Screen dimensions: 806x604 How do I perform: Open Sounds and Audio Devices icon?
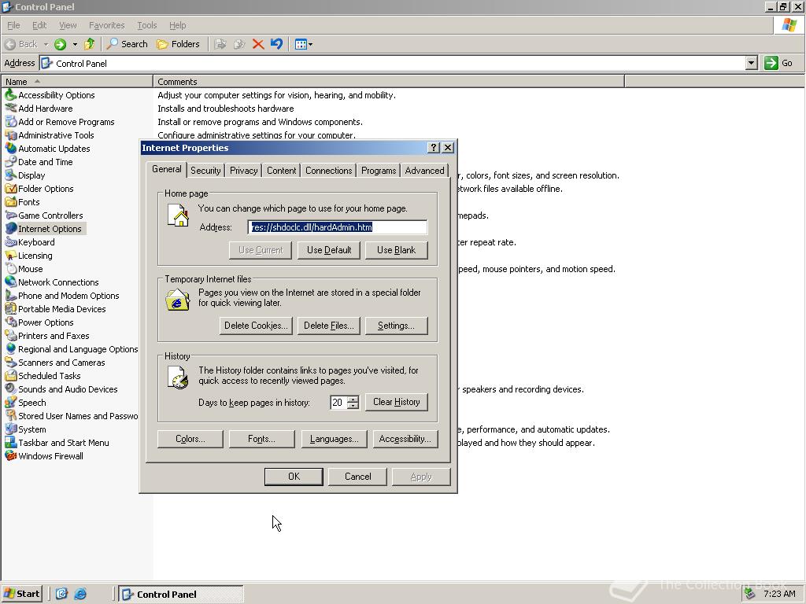[10, 389]
